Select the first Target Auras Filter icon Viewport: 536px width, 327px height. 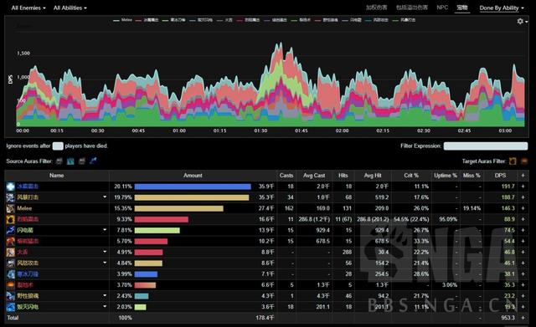tap(513, 161)
